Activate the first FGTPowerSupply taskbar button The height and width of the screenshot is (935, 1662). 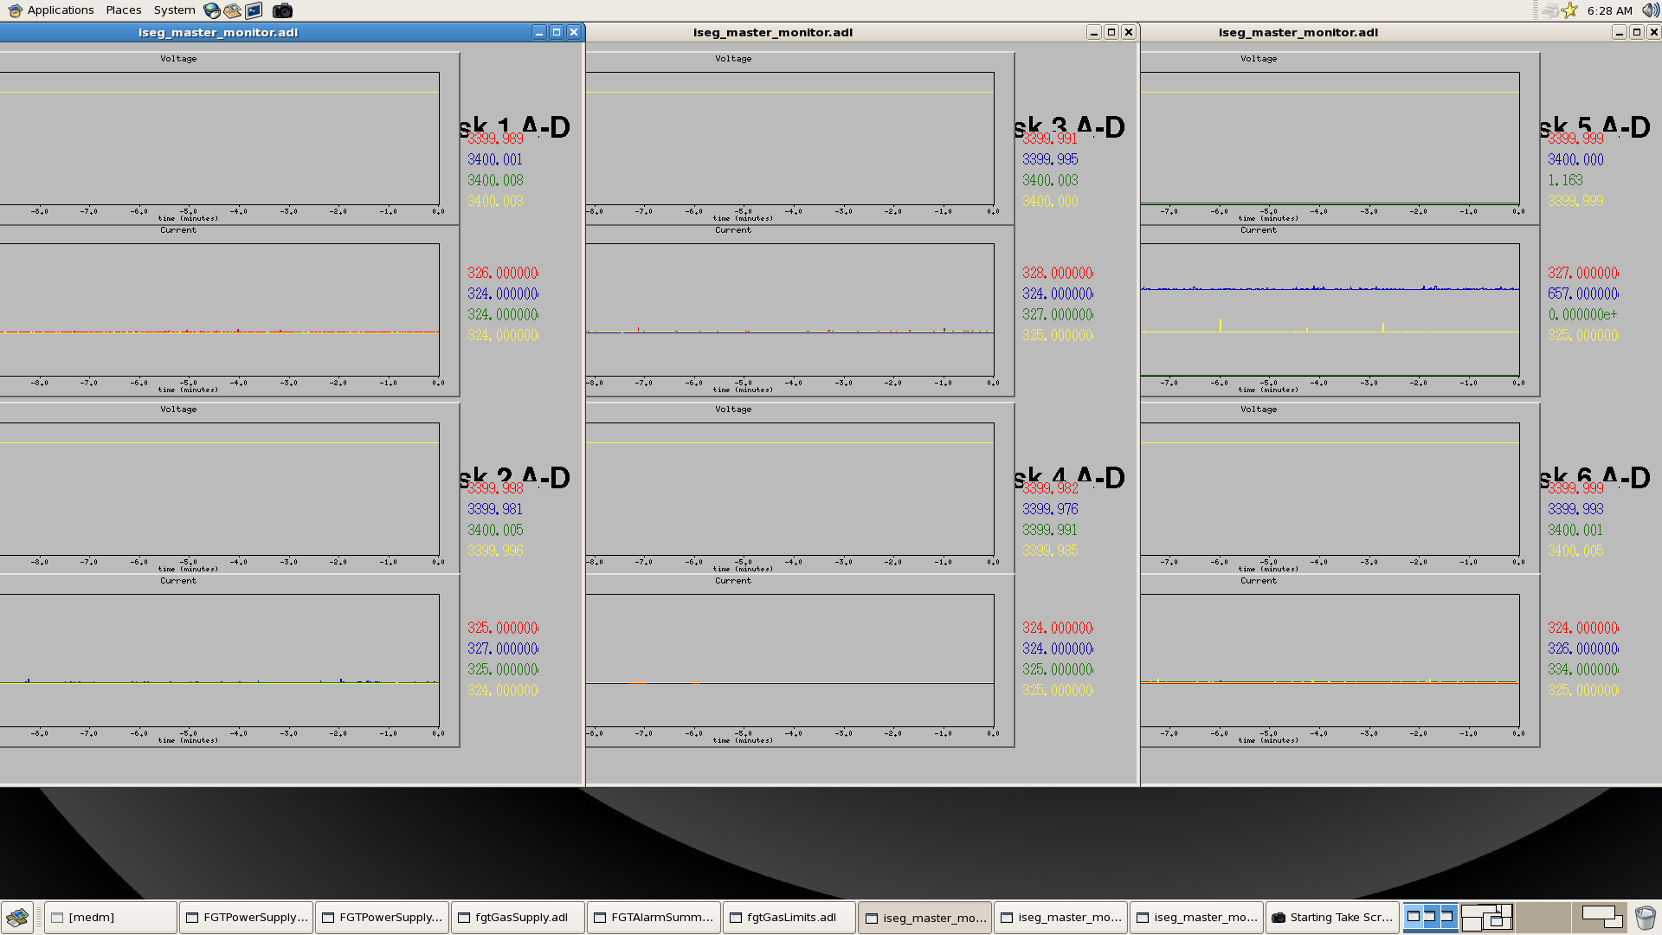click(x=247, y=917)
